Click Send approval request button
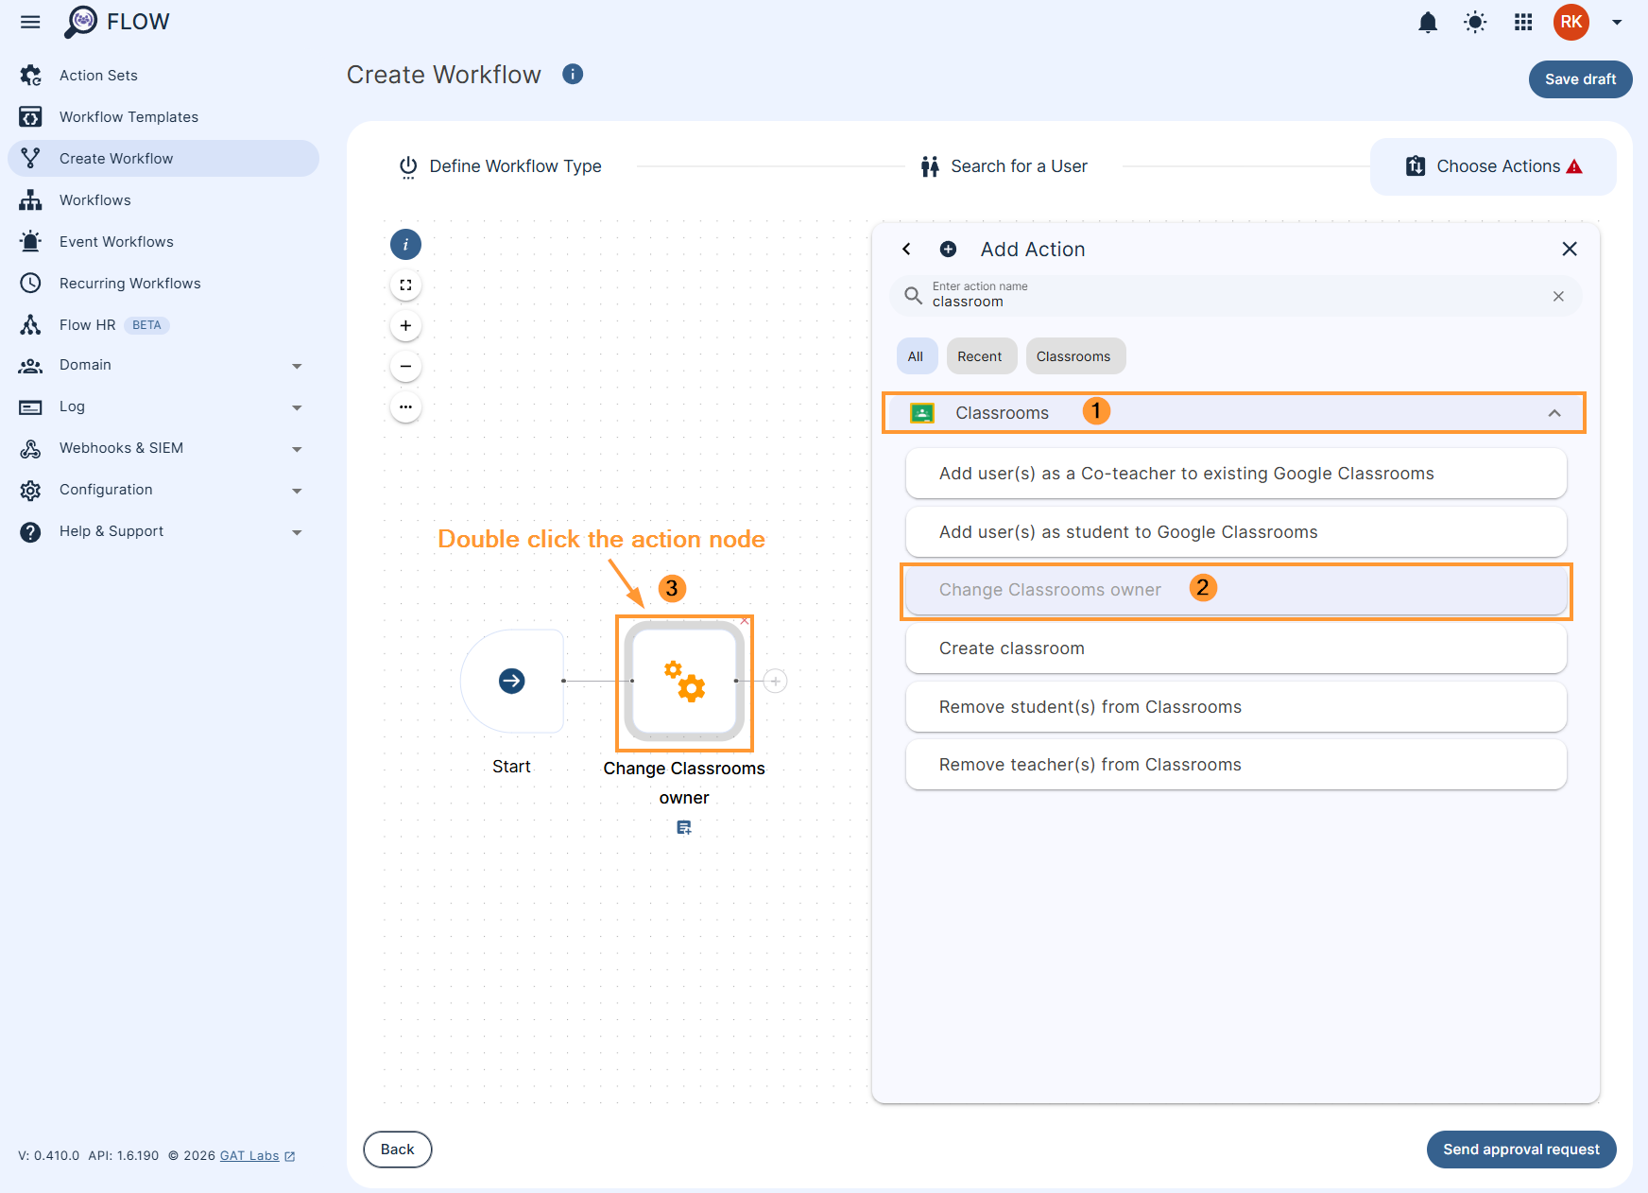The image size is (1648, 1193). (1520, 1150)
